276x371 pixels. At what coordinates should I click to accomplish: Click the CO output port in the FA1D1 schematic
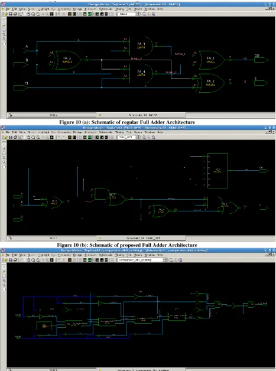click(261, 60)
